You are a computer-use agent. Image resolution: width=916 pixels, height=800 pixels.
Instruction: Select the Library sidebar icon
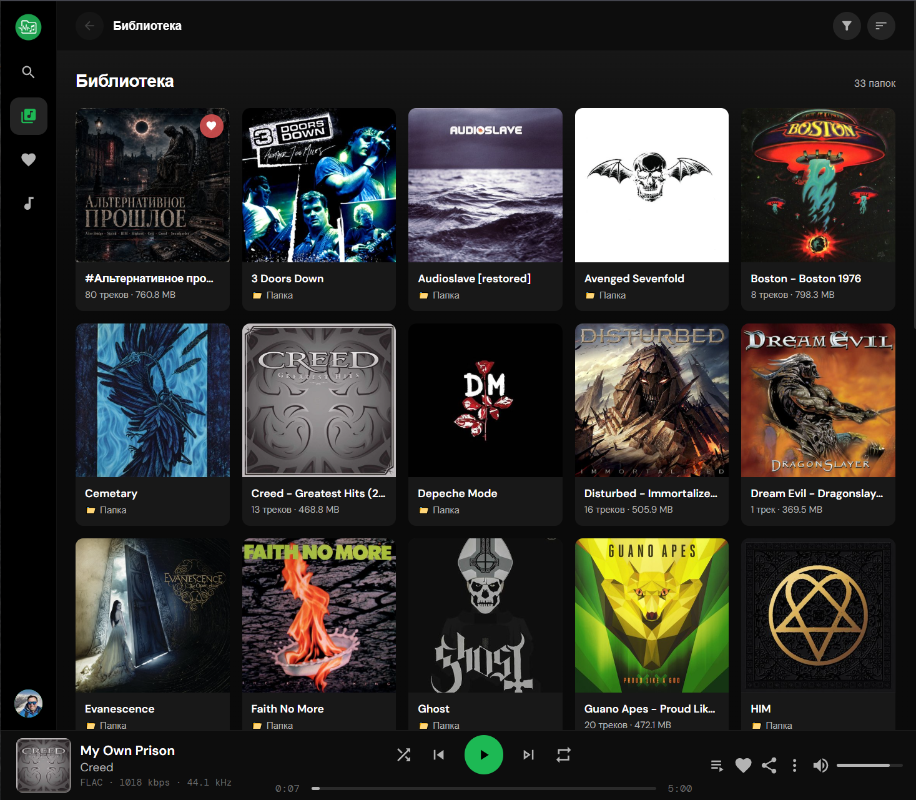click(x=29, y=116)
